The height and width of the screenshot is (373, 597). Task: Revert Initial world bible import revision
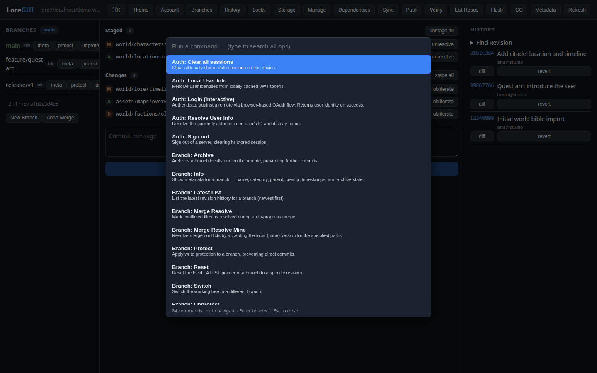[544, 136]
